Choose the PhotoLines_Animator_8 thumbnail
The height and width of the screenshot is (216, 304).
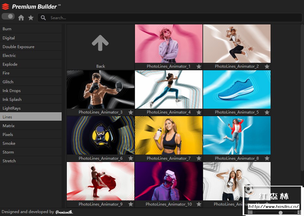pos(237,135)
